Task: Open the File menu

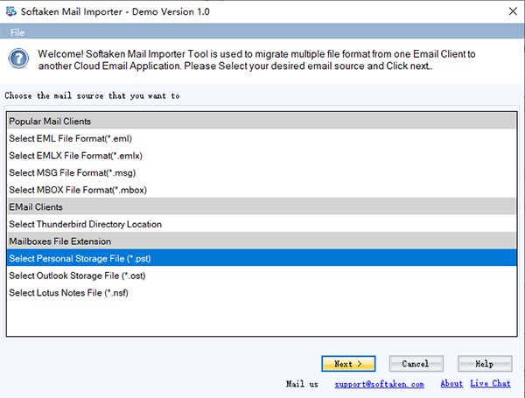Action: [x=17, y=32]
